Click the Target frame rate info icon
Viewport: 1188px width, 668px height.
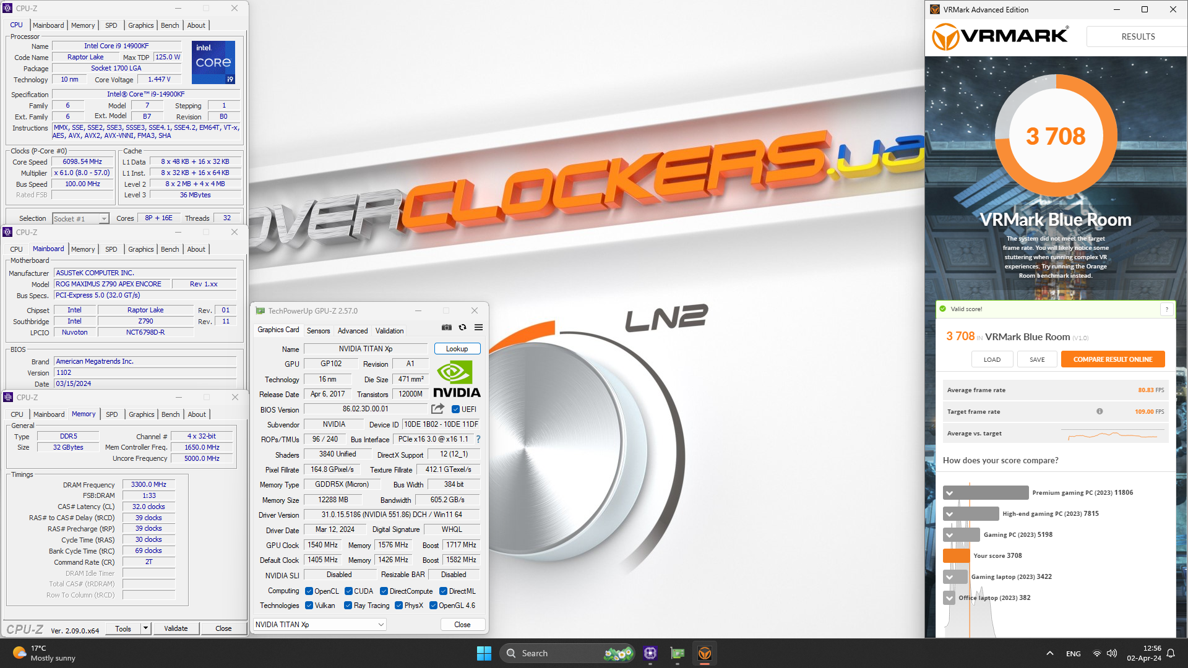(1100, 411)
